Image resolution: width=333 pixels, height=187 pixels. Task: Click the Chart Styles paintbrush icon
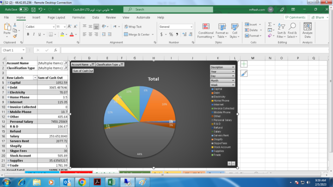coord(244,73)
